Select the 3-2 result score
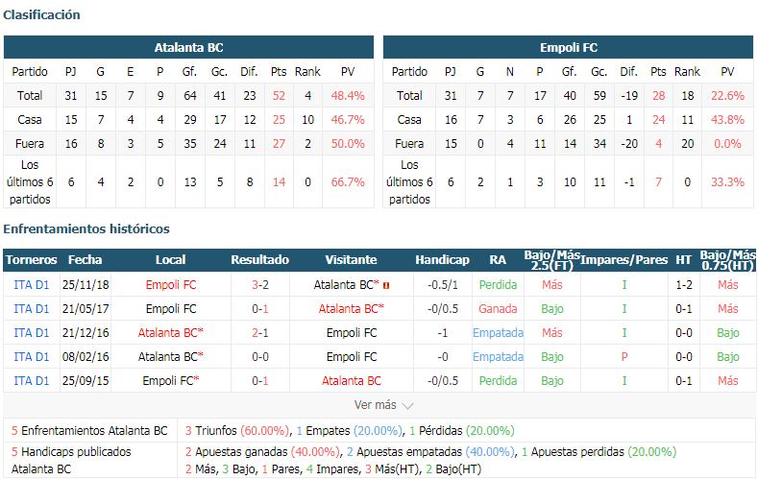This screenshot has width=758, height=480. (260, 285)
